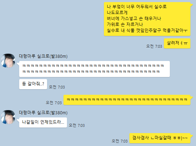The height and width of the screenshot is (146, 196).
Task: Click the upper sender name 대형마루 실크로(발380m)
Action: pos(43,56)
